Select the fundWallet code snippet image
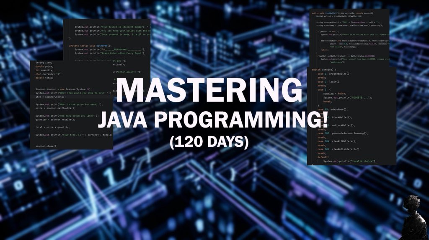This screenshot has height=240, width=429. [x=349, y=38]
